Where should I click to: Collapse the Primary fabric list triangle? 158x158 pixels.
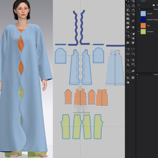[x=140, y=9]
